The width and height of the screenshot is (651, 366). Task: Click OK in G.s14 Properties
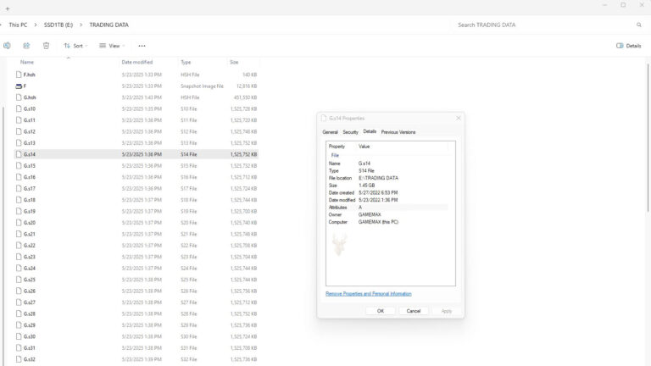pos(381,311)
